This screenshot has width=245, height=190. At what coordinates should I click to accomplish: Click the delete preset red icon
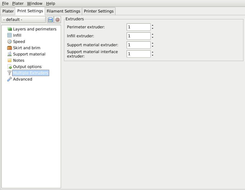[x=57, y=20]
